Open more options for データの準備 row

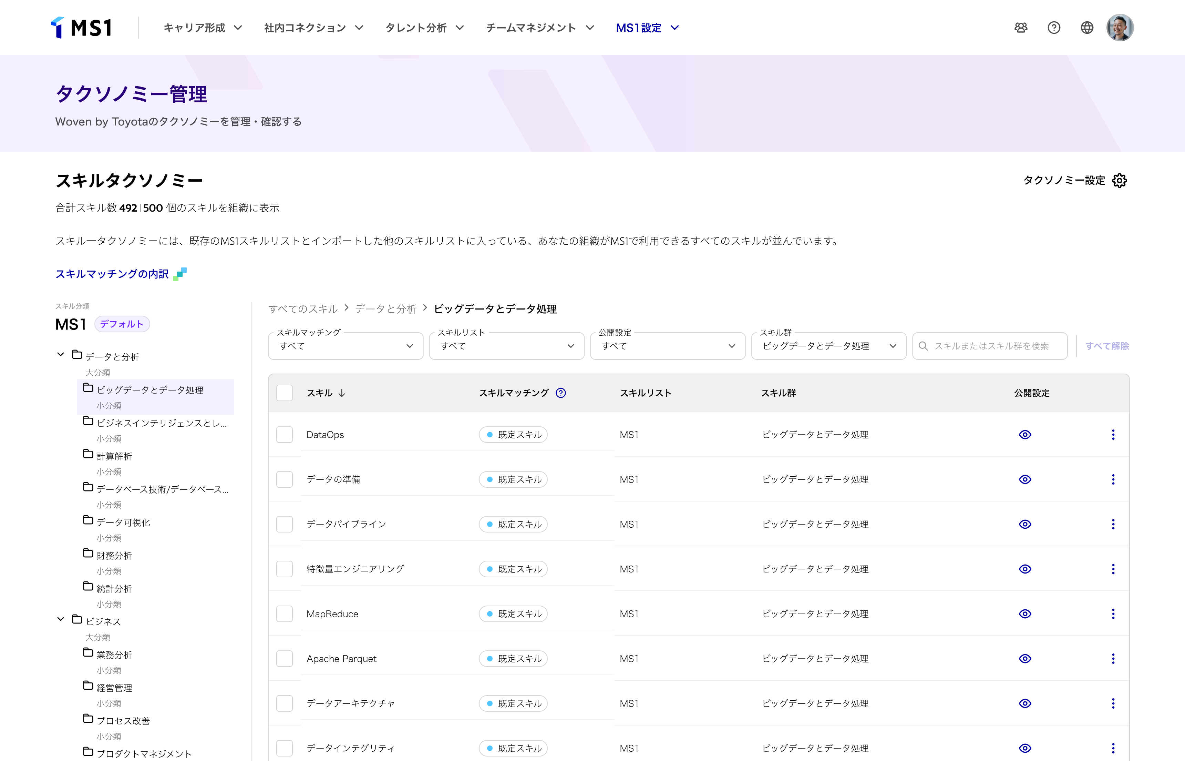1113,479
